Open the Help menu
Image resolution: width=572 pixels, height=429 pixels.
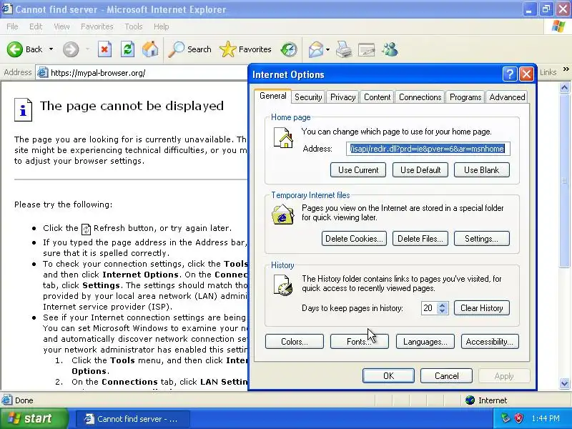(161, 26)
